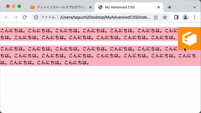Open the profile avatar menu
This screenshot has height=113, width=201.
[185, 17]
